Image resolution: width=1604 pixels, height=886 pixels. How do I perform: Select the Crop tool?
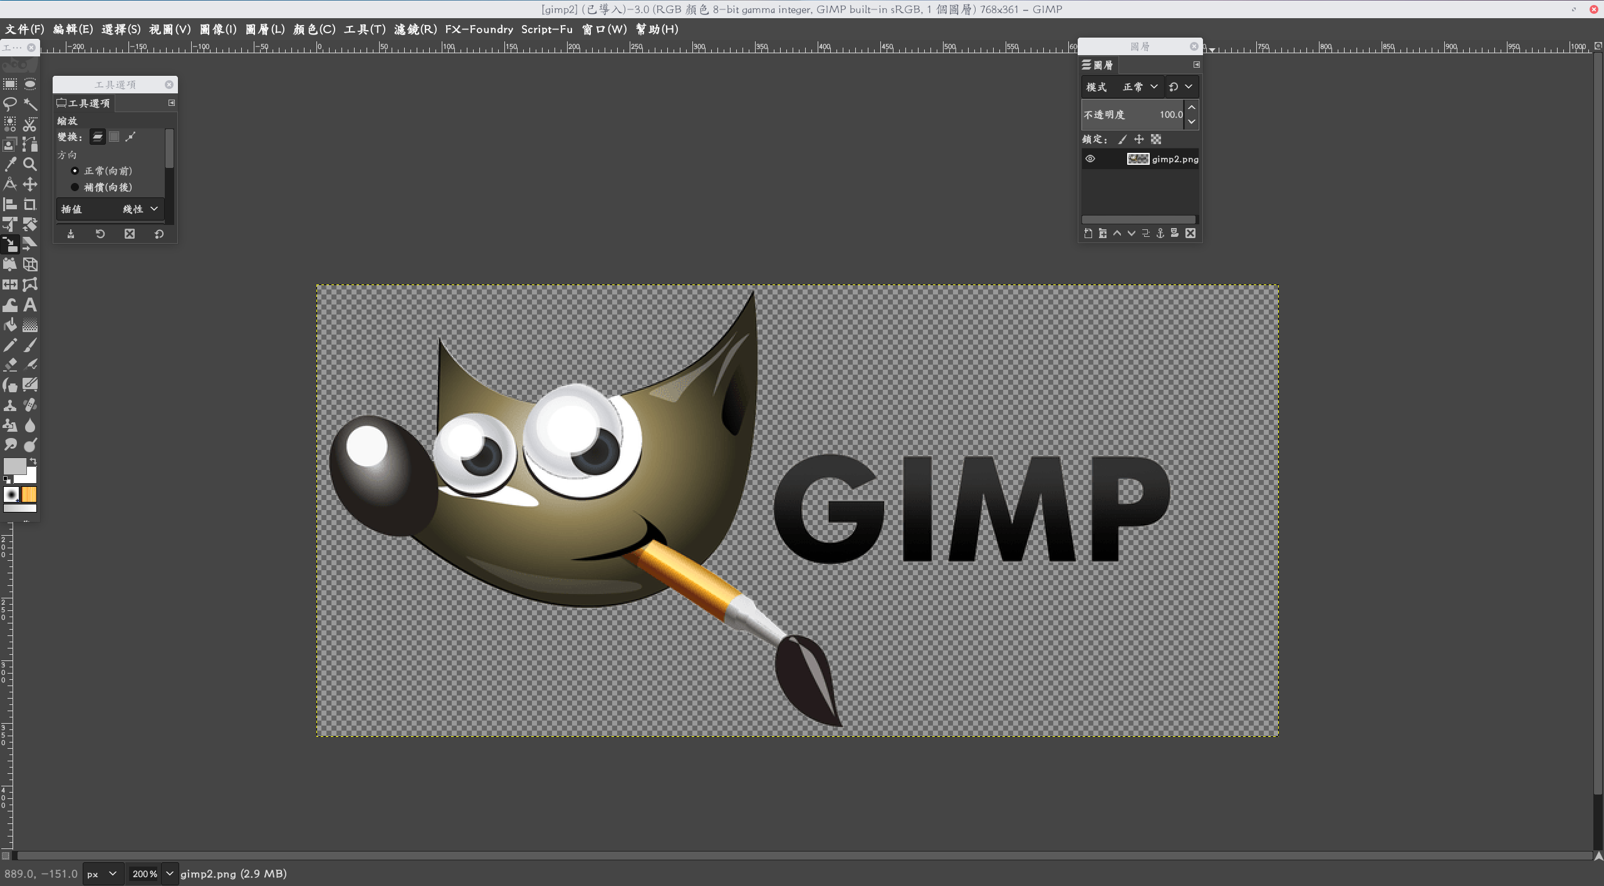point(30,204)
